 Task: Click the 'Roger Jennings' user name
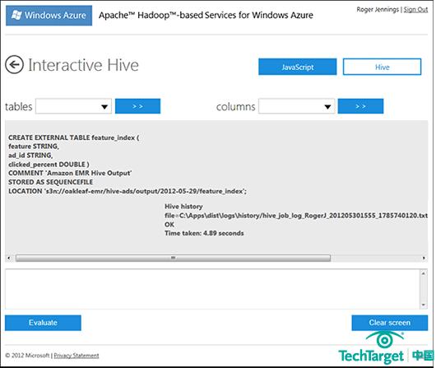(378, 10)
